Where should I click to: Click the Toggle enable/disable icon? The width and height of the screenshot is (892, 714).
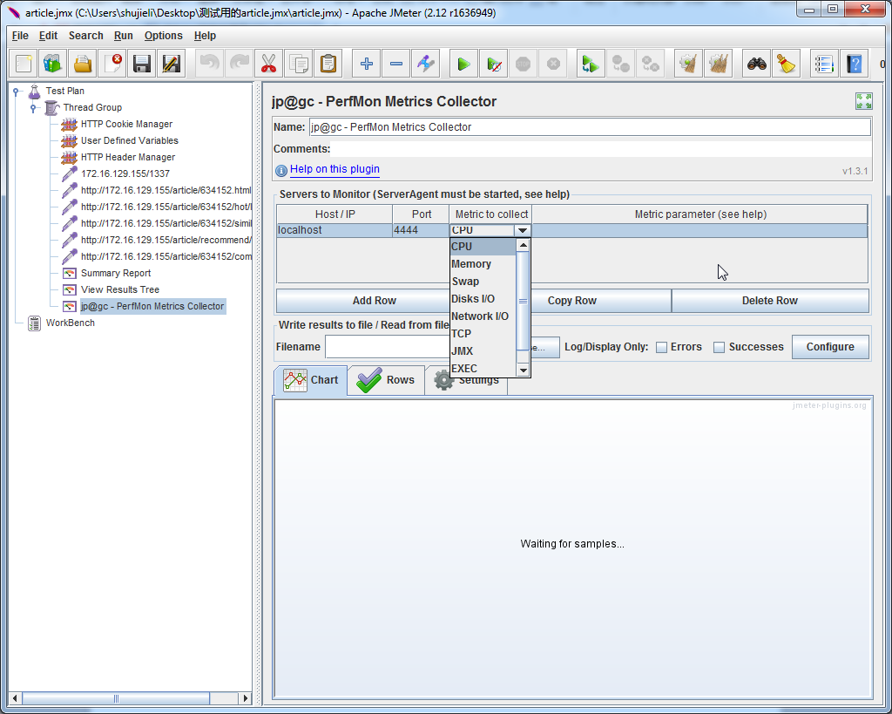pyautogui.click(x=425, y=64)
